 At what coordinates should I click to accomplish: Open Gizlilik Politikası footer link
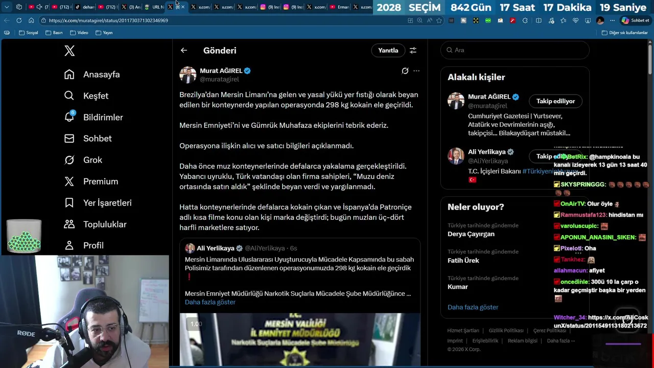point(506,331)
